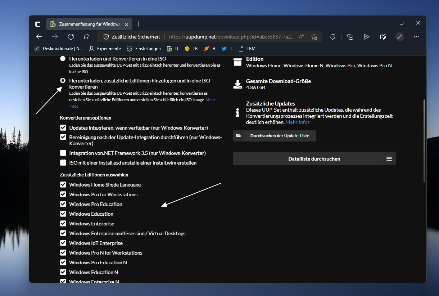Open the TB bookmark in favorites bar
The image size is (439, 296).
(191, 49)
